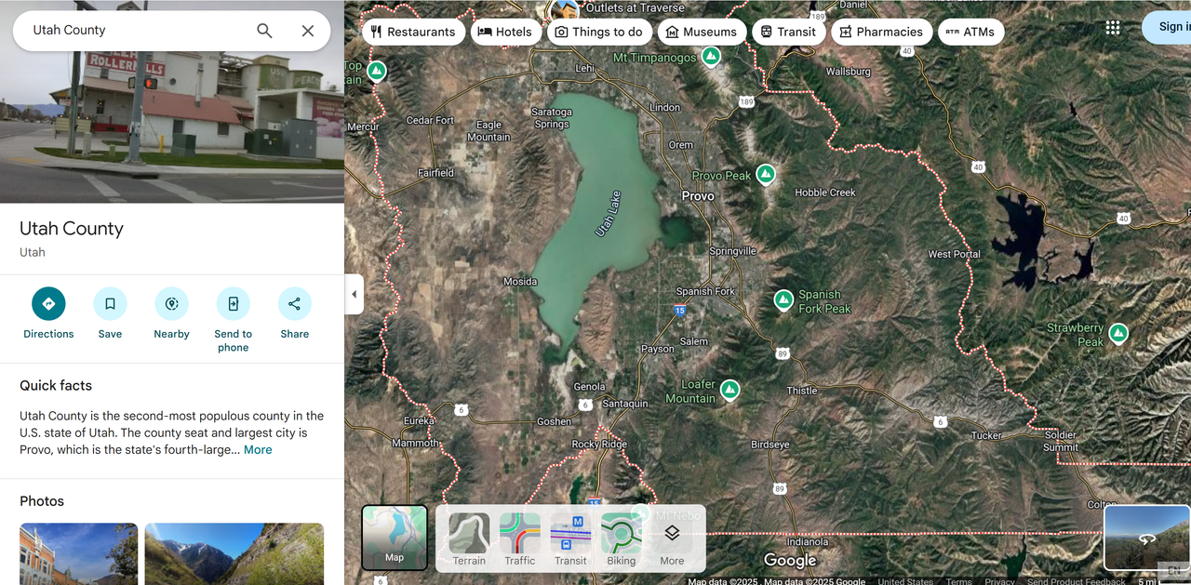
Task: Click Send Product Feedback link
Action: [x=1077, y=581]
